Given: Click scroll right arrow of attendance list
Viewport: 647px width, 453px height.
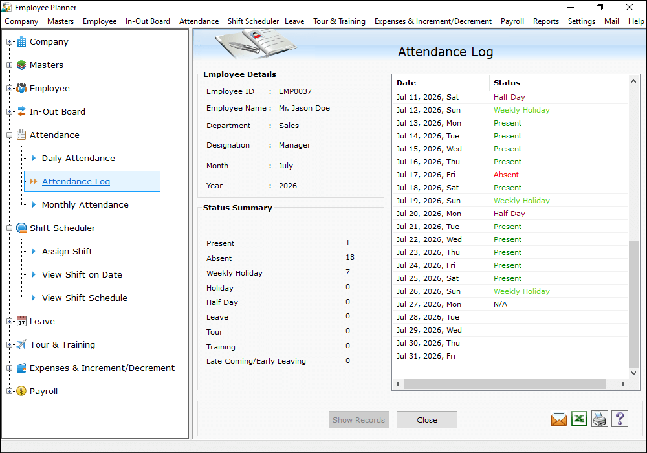Looking at the screenshot, I should point(622,384).
